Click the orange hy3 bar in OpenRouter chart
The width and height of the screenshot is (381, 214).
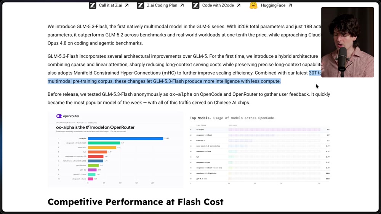98,152
